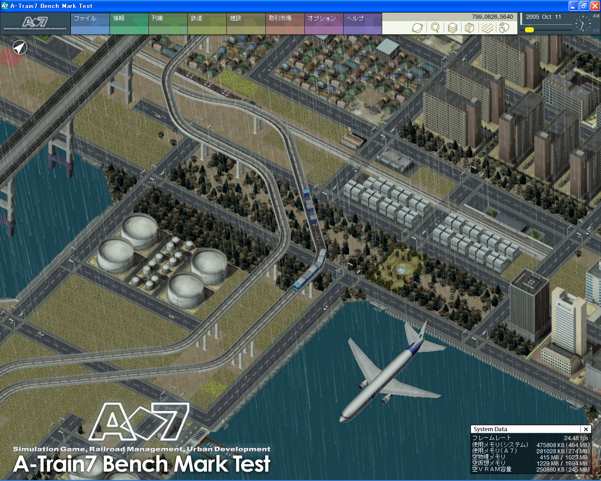
Task: Close the A-Train7 Bench Mark Test window
Action: [594, 6]
